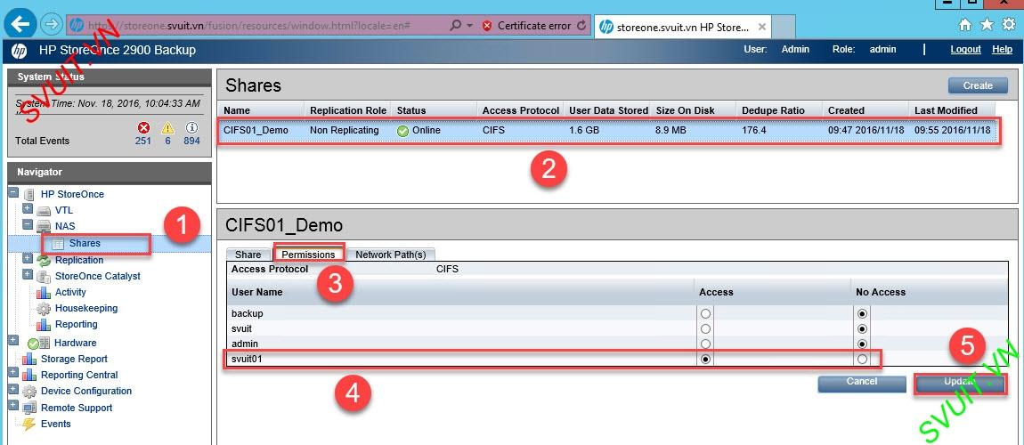Open the address bar search dropdown arrow
This screenshot has width=1024, height=445.
pyautogui.click(x=469, y=26)
